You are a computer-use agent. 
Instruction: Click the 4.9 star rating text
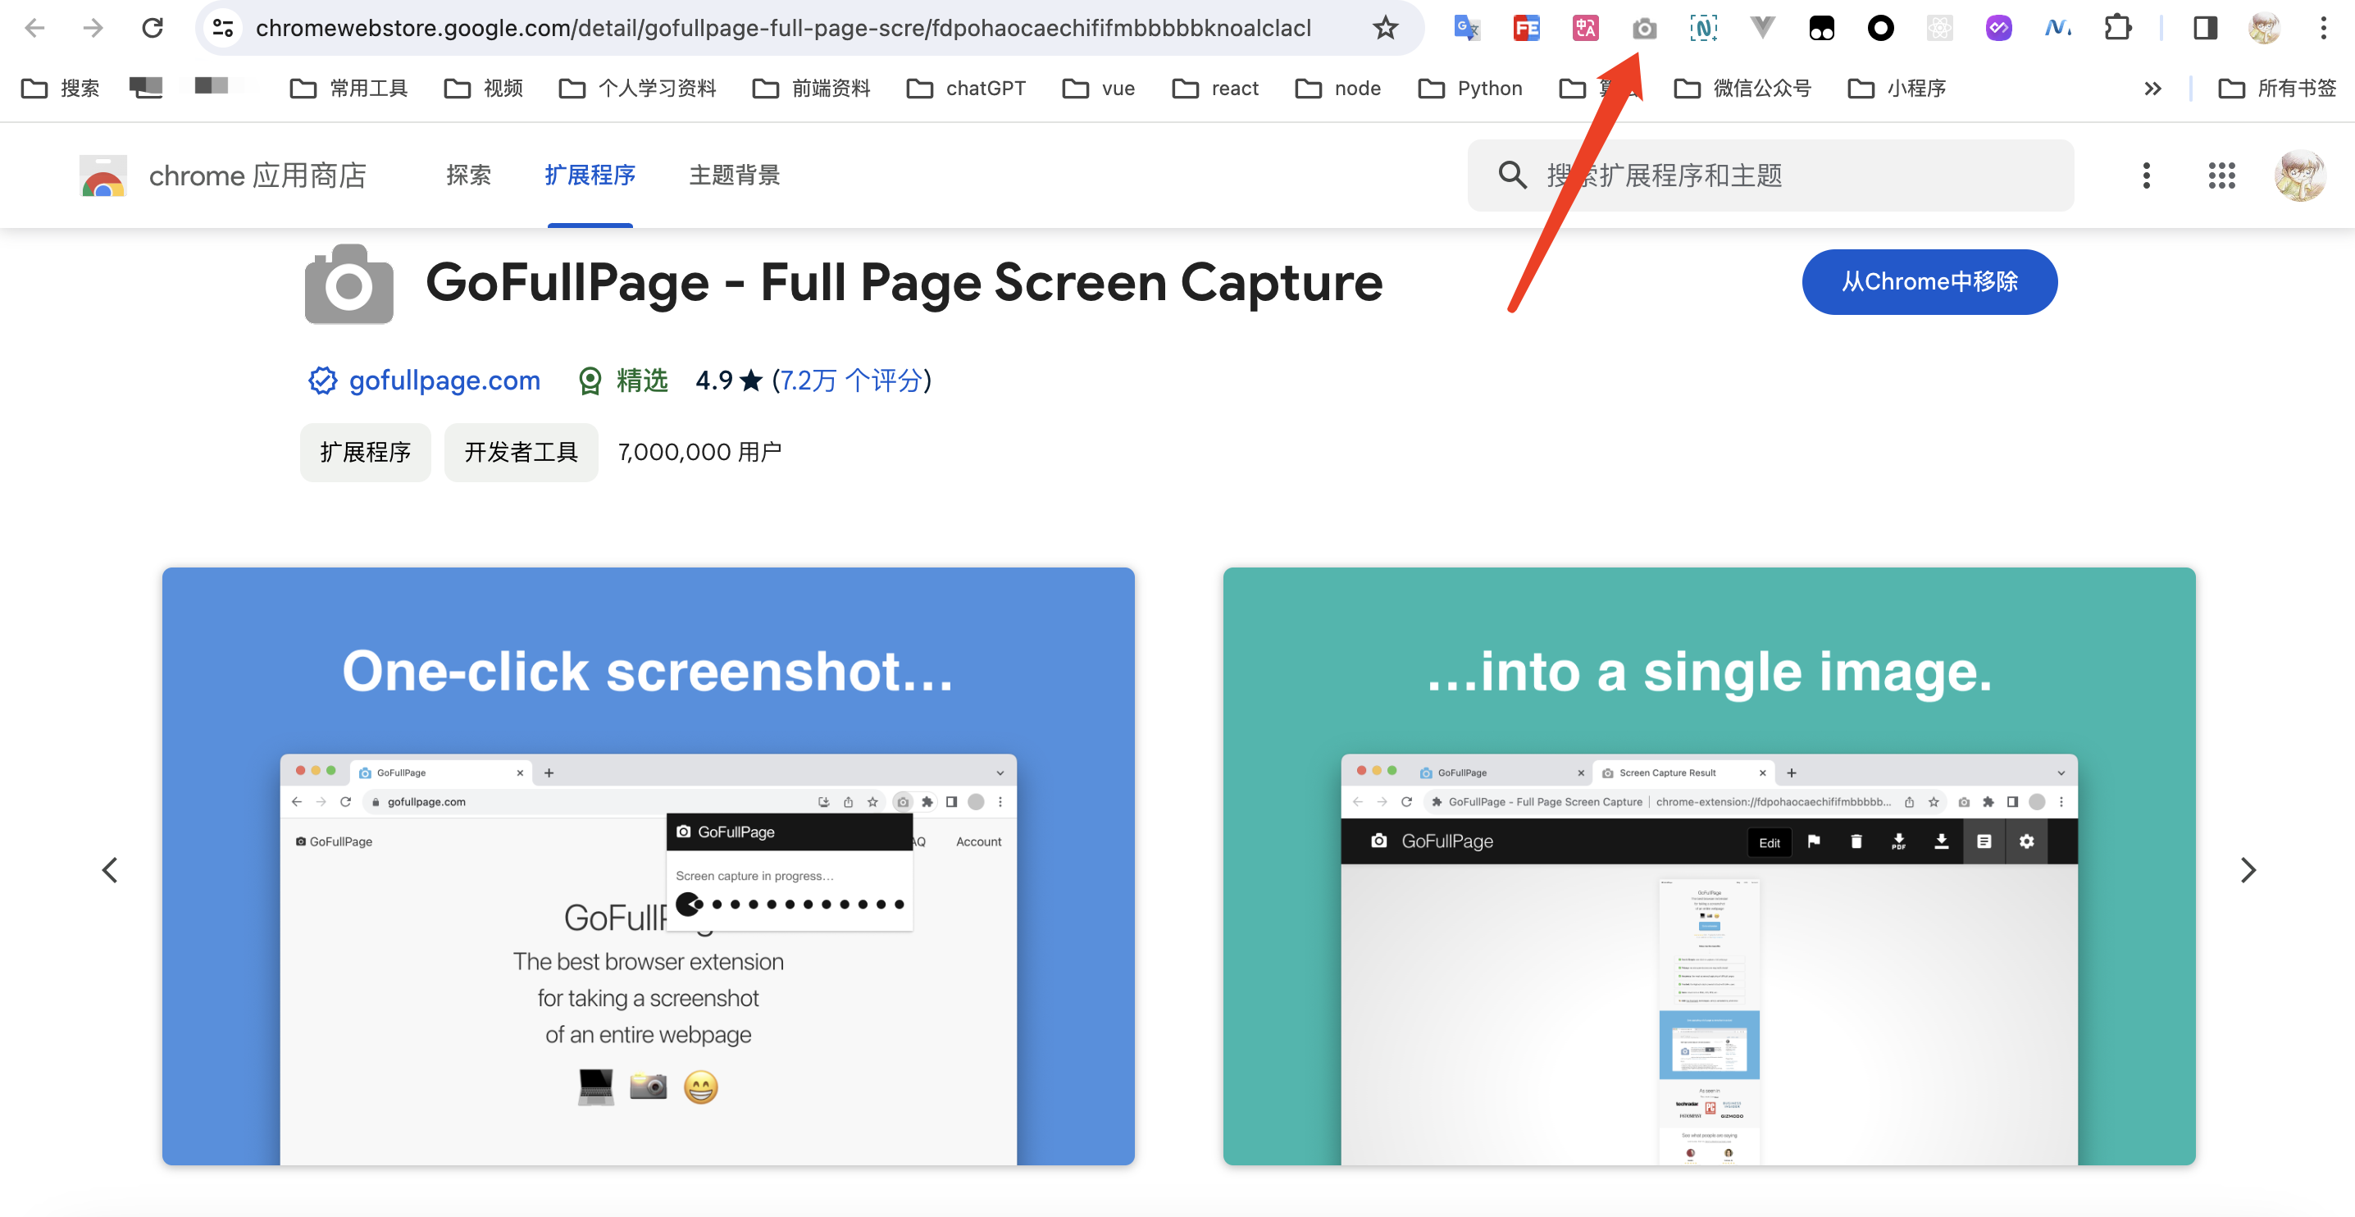[729, 381]
